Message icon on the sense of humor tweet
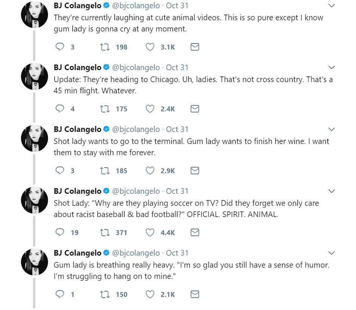 tap(195, 295)
